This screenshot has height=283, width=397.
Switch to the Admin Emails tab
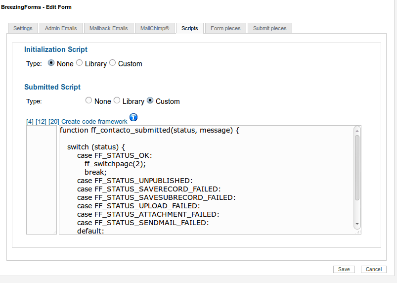click(61, 28)
